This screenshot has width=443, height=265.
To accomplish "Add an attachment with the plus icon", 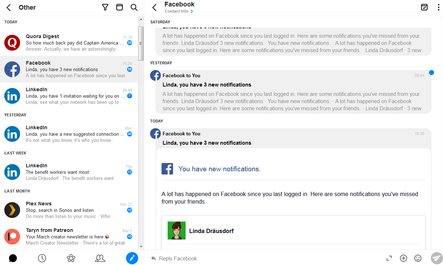I will point(404,258).
